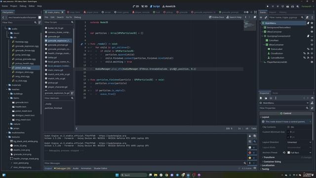
Task: Select the ui_click.ogg audio file
Action: click(21, 81)
